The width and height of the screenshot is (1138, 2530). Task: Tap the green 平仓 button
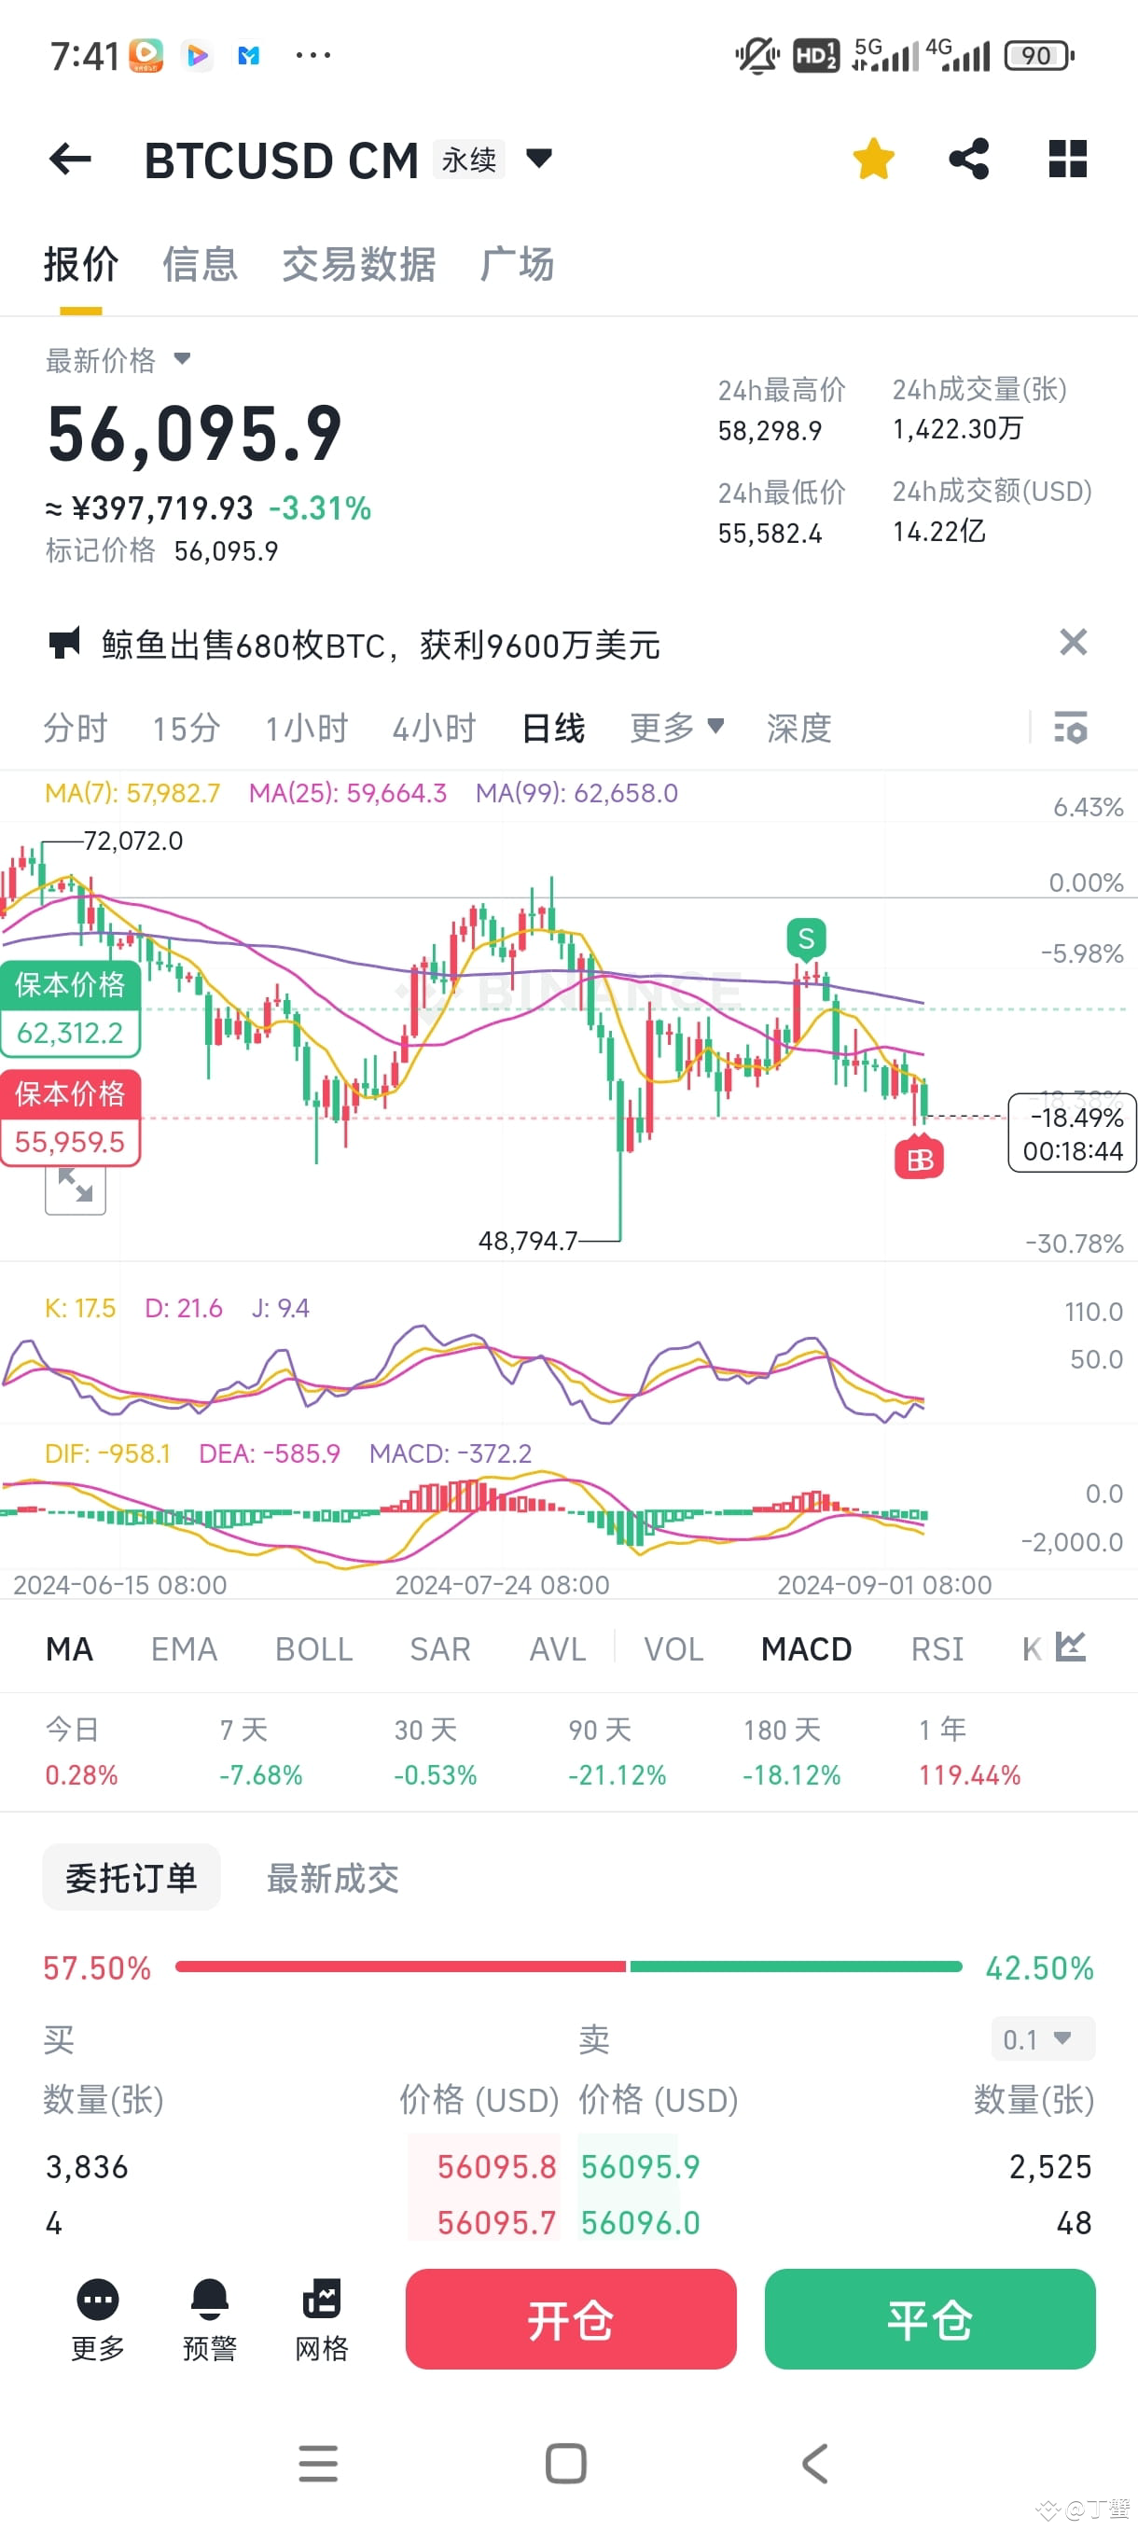pos(930,2319)
